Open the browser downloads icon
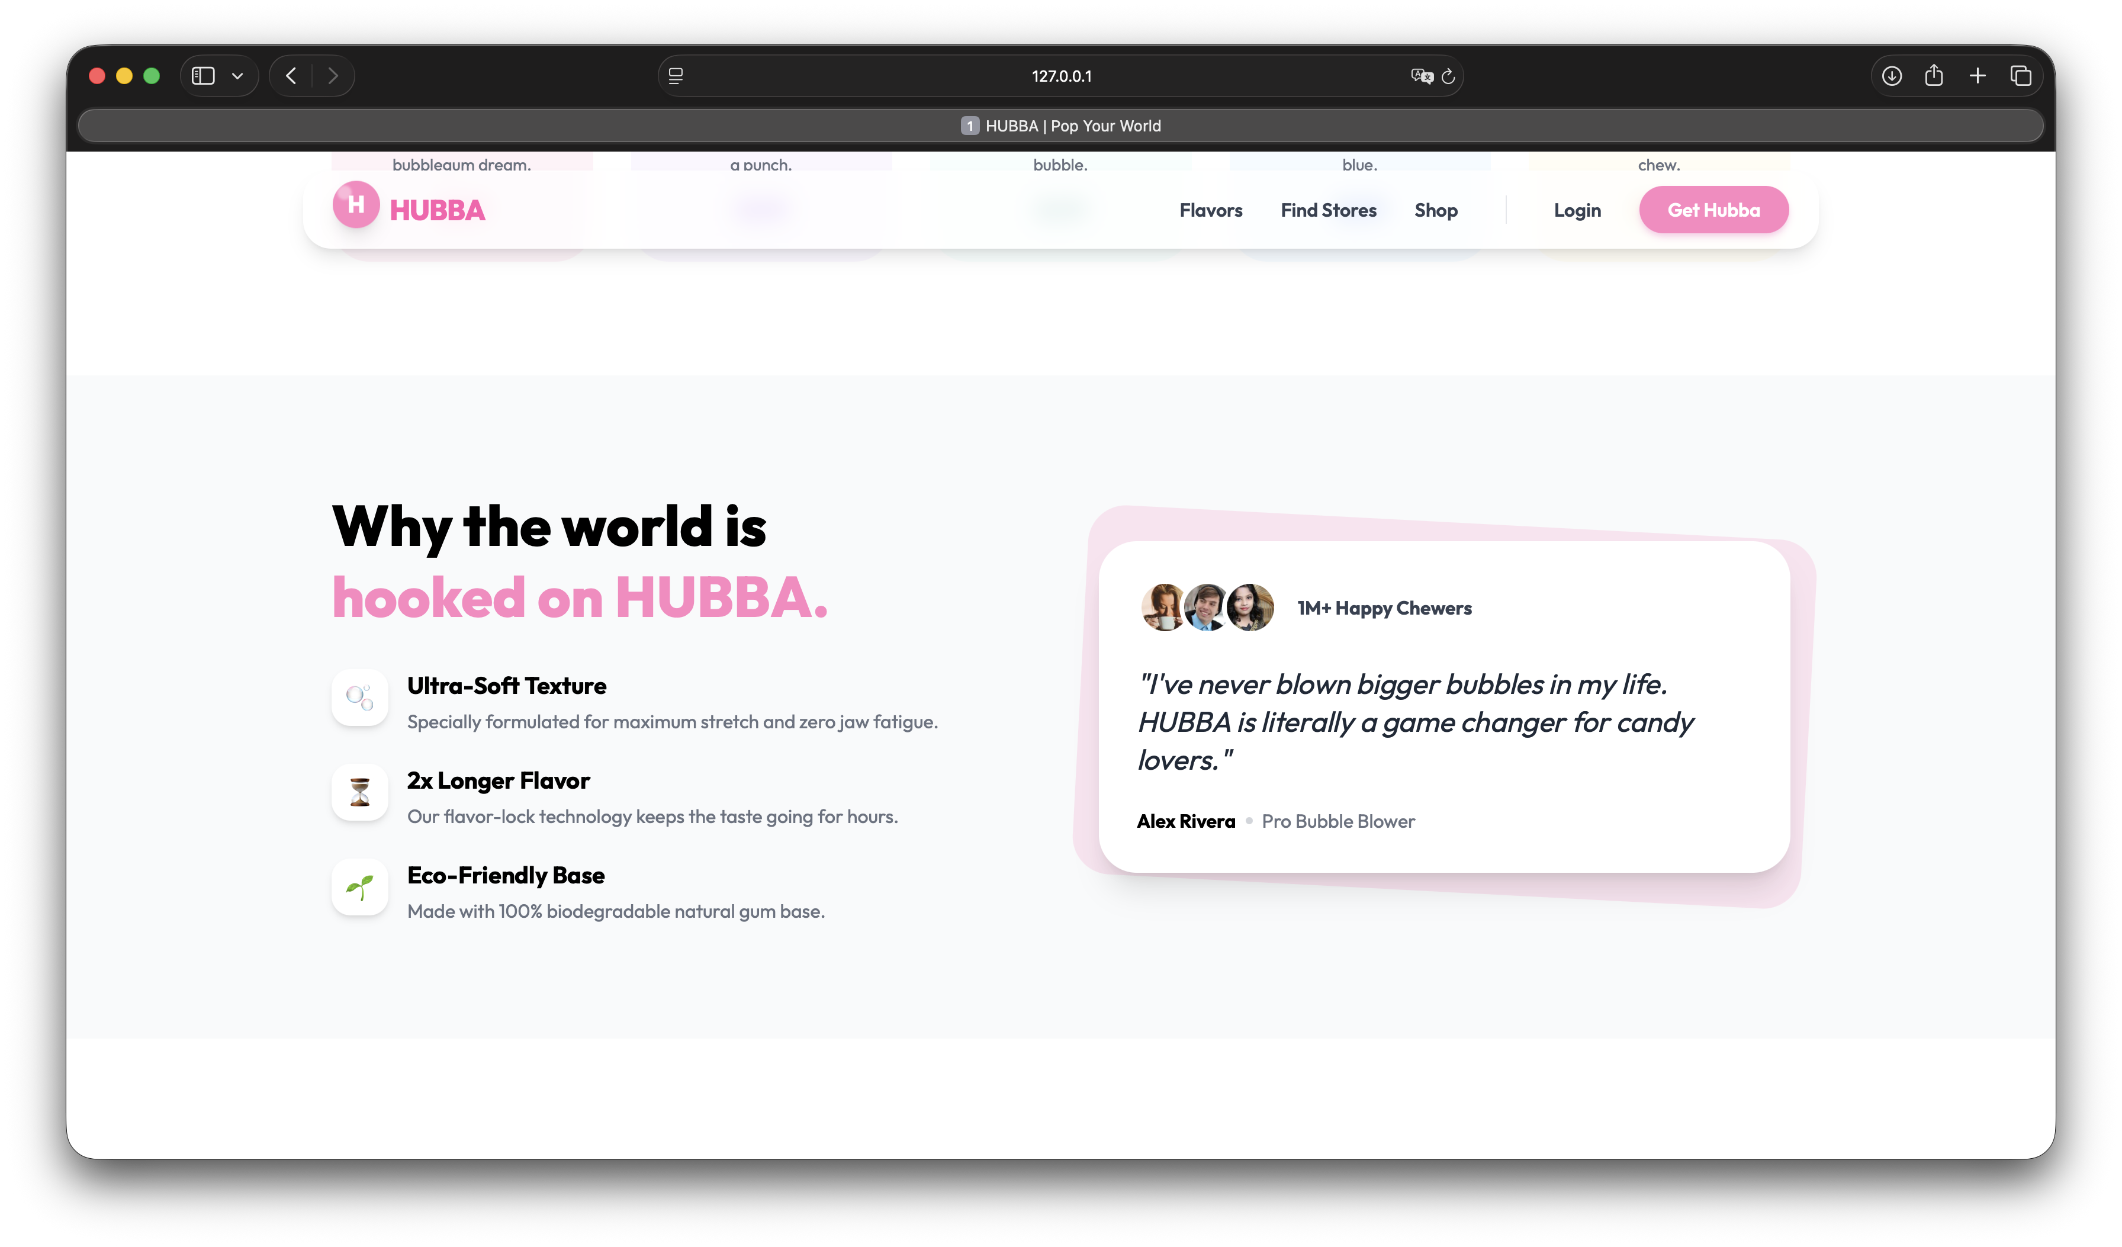2122x1247 pixels. point(1891,75)
